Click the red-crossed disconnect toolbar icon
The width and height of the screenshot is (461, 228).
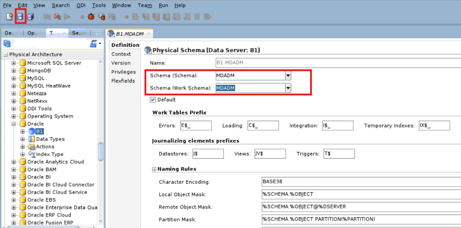coord(57,17)
